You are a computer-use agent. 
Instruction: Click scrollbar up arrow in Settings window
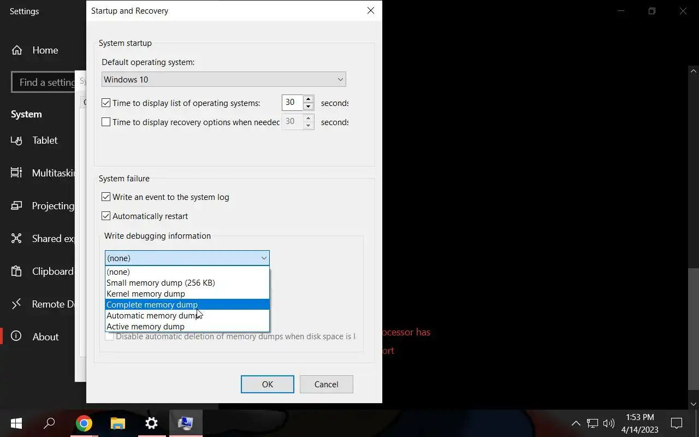pos(694,71)
